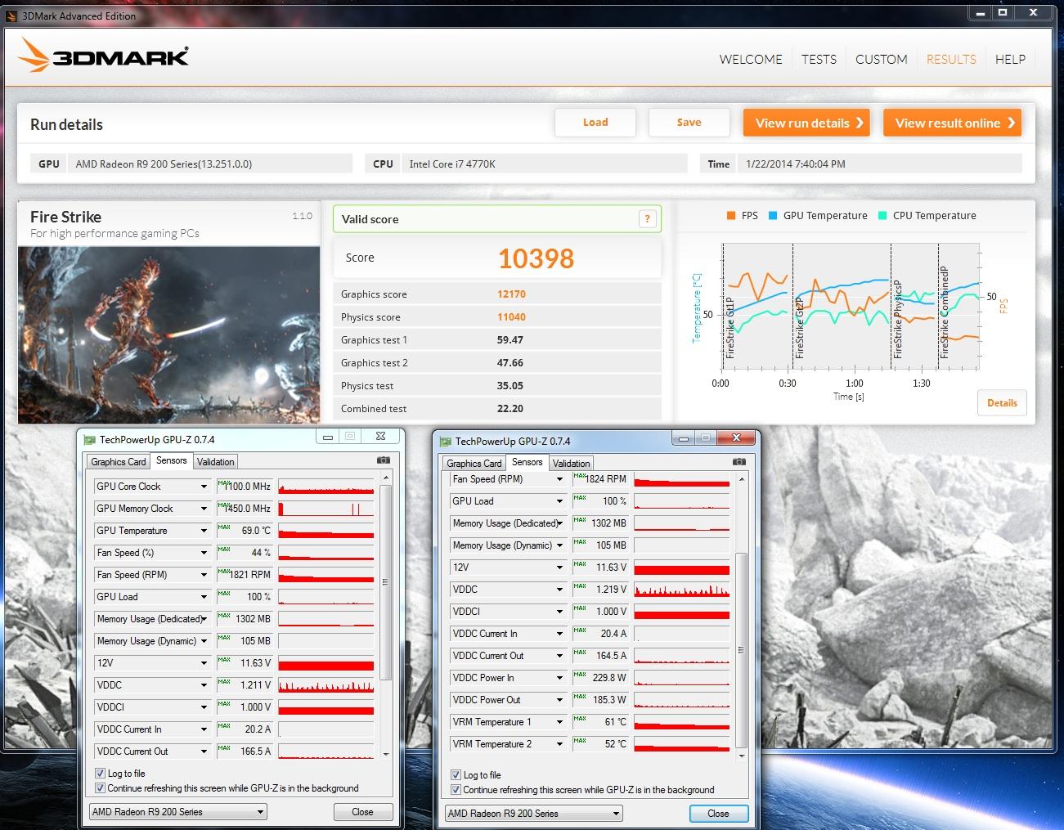Click the Graphics score value 12170
The height and width of the screenshot is (830, 1064).
[511, 294]
